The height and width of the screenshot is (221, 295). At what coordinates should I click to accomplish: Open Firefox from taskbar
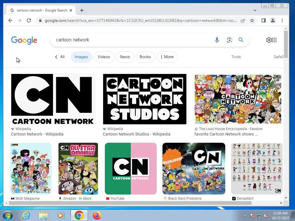pos(97,215)
